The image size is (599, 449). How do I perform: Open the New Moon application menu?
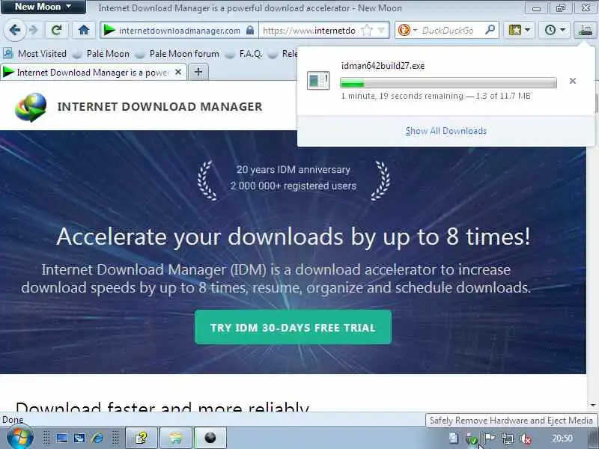(x=43, y=7)
